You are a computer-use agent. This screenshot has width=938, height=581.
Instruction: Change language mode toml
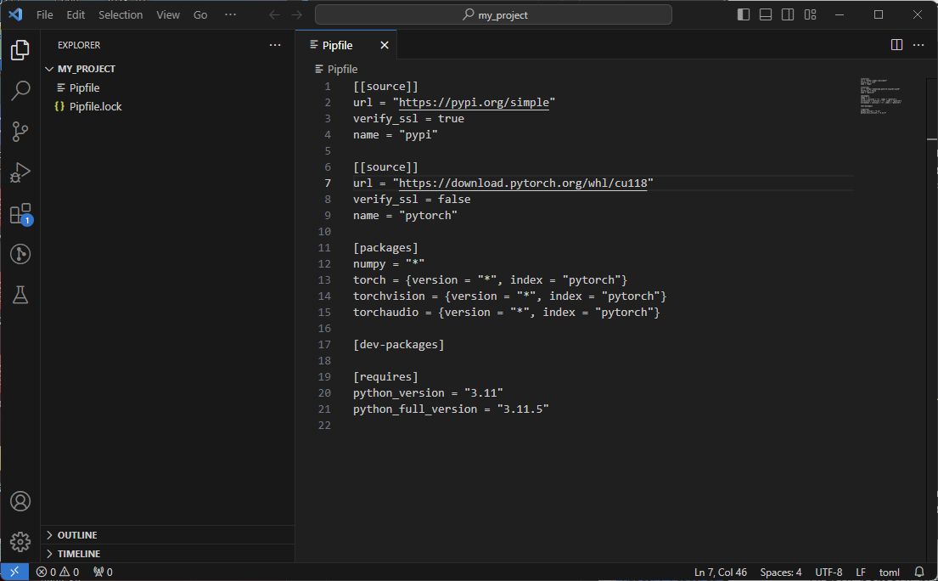pos(889,573)
